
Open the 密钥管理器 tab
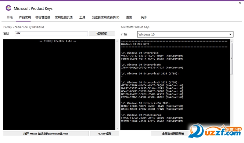point(43,17)
